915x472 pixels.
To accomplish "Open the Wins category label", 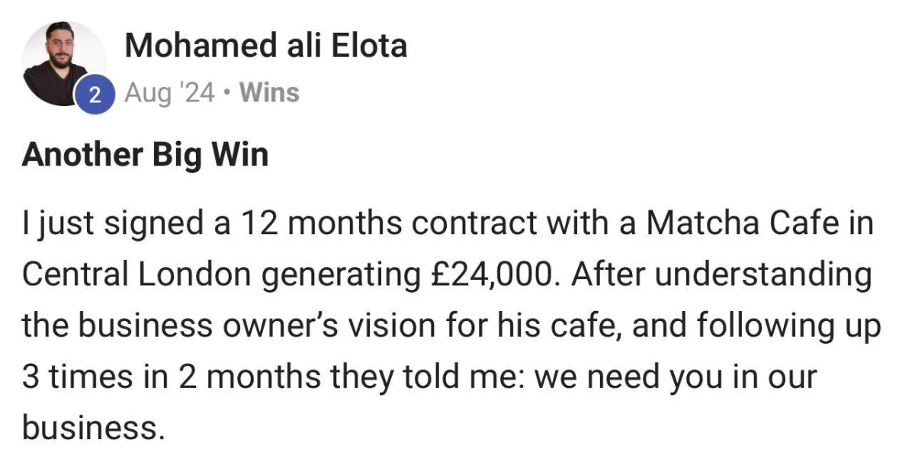I will [x=269, y=93].
